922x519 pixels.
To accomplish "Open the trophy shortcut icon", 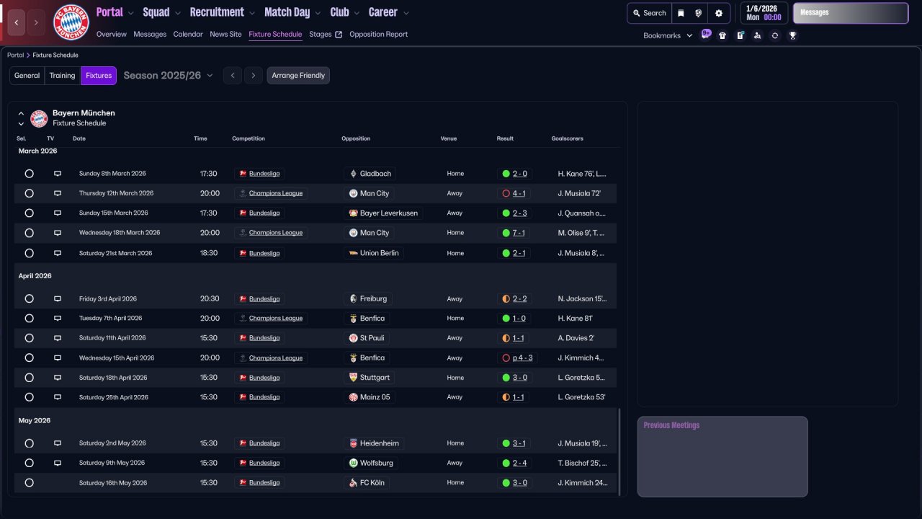I will [792, 35].
